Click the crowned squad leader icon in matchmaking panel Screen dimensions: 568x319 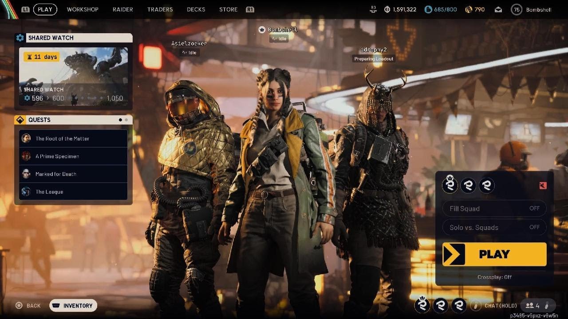[450, 184]
